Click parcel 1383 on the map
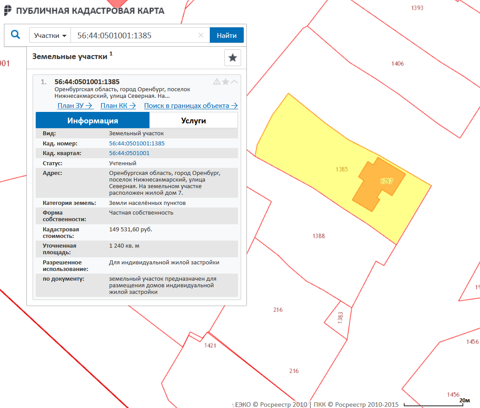Viewport: 480px width, 408px height. pos(340,318)
